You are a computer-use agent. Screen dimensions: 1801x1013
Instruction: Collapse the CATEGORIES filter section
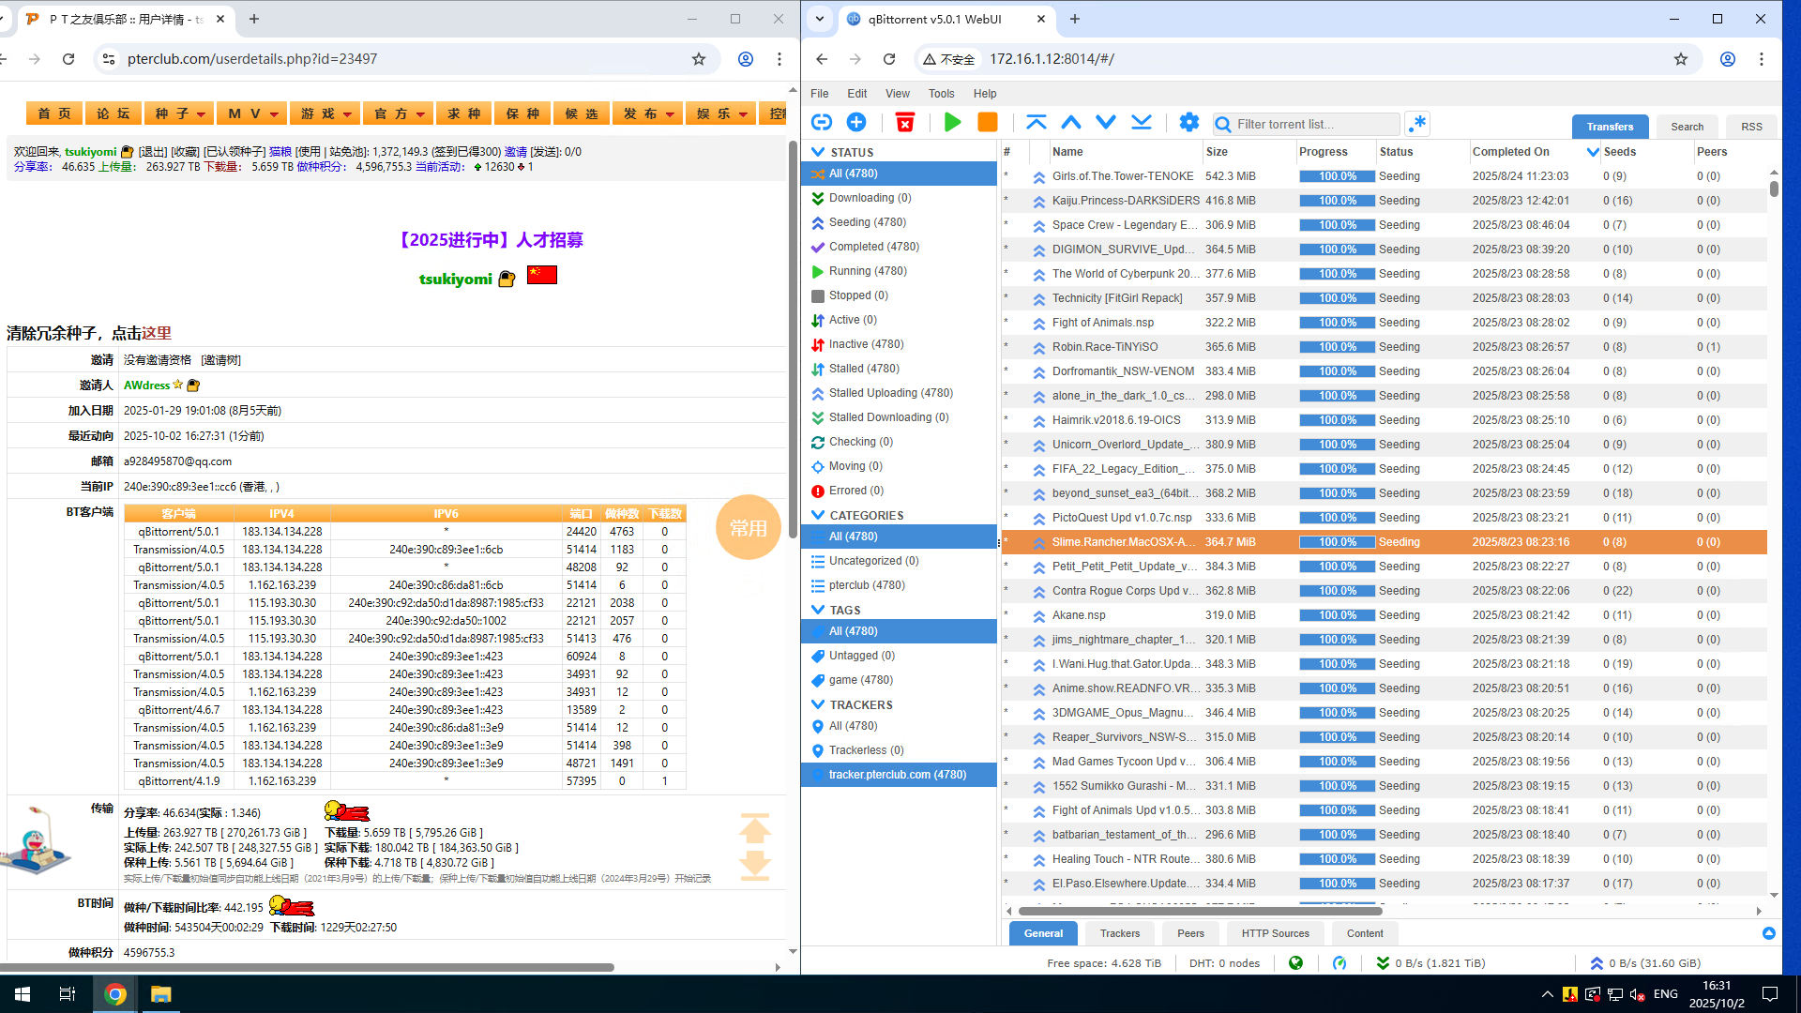click(x=818, y=515)
